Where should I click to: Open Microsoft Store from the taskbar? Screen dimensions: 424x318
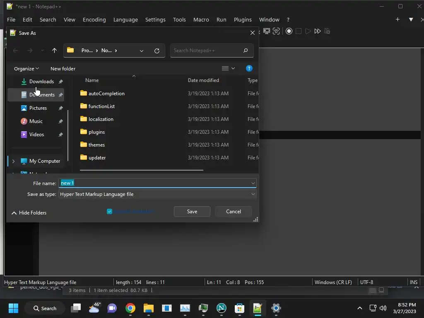click(x=239, y=308)
